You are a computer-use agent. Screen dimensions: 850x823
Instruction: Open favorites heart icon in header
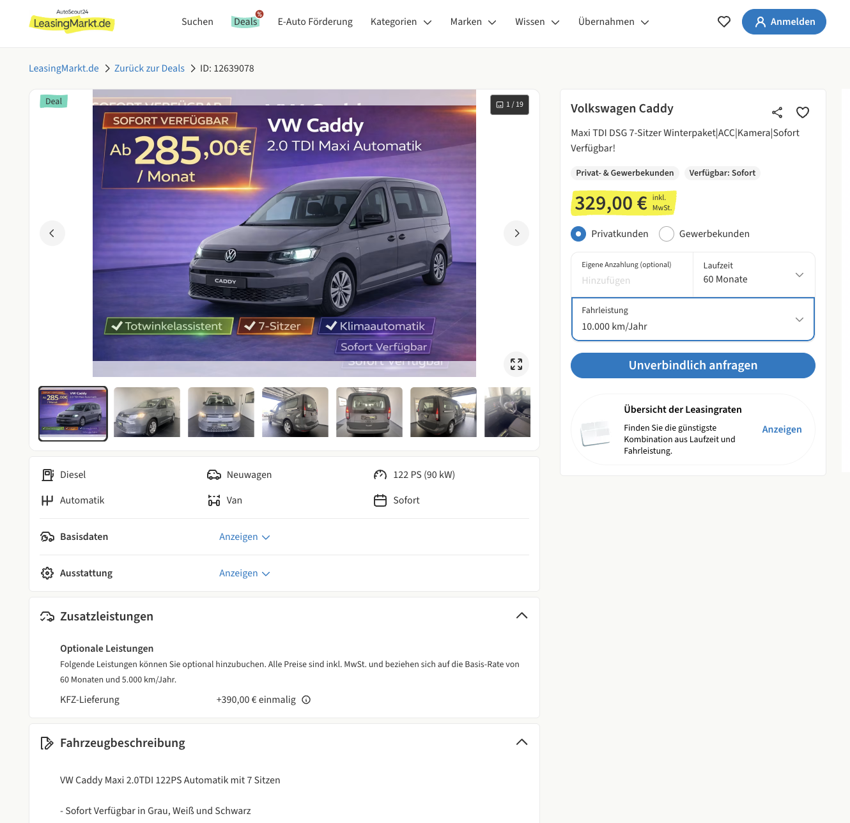(724, 22)
